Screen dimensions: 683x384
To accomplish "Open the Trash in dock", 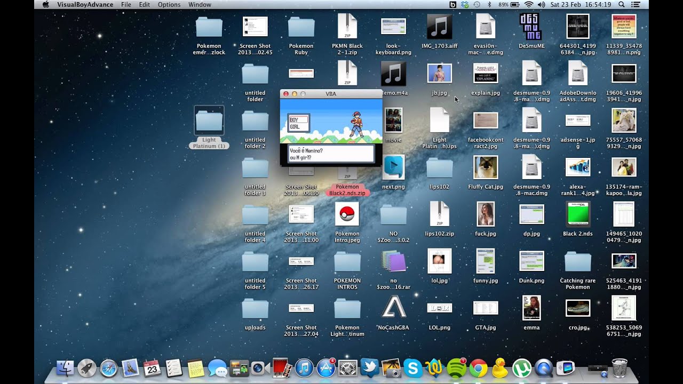I will [620, 368].
